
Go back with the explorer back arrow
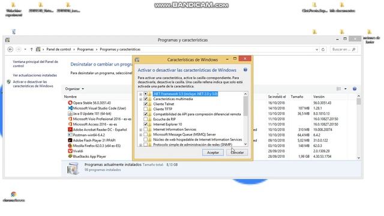(10, 49)
